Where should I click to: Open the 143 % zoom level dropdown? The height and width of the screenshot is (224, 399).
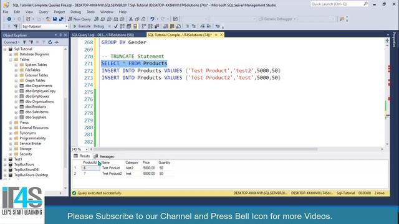(x=87, y=149)
